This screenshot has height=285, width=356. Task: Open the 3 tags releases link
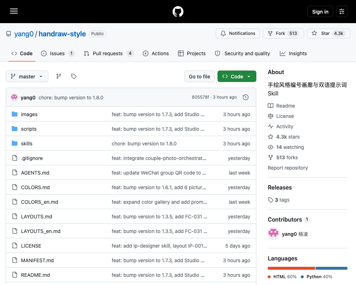279,200
